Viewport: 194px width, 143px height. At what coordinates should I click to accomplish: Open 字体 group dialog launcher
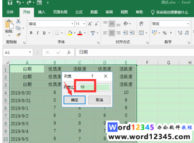pos(98,43)
